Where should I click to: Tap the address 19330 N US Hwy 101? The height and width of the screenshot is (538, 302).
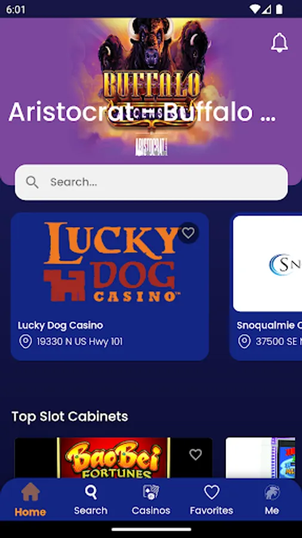click(x=79, y=342)
